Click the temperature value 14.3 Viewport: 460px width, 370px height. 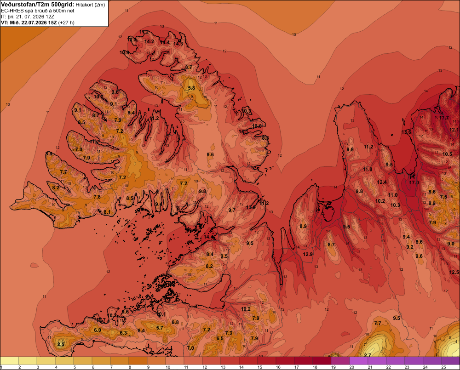point(178,44)
